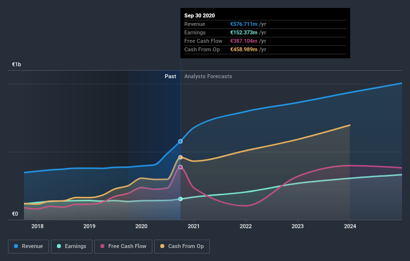Toggle the Revenue series legend button

point(28,247)
